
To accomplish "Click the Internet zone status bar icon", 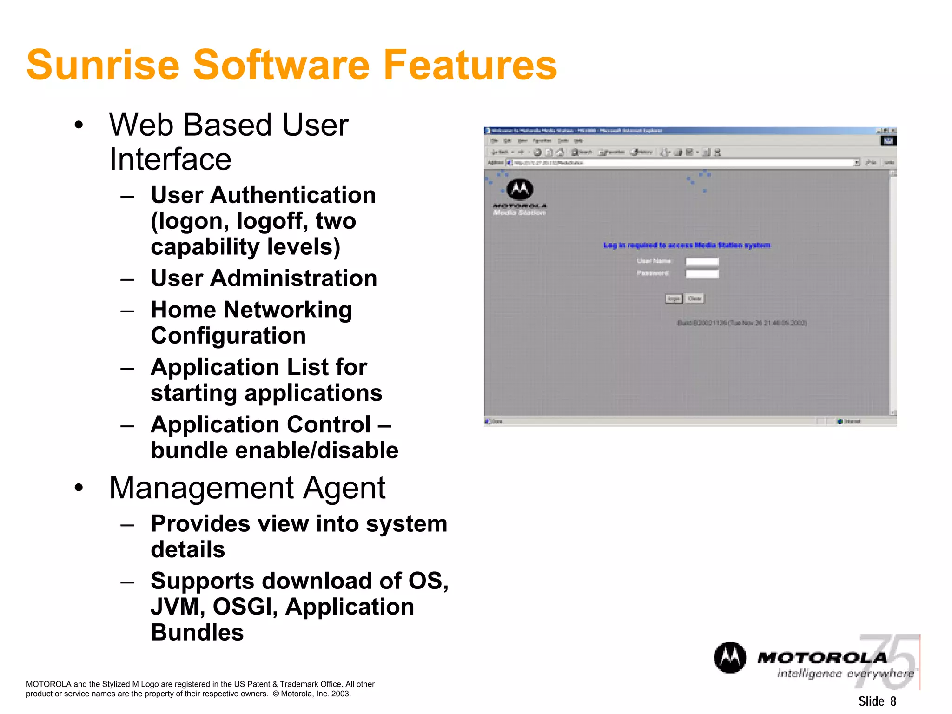I will click(840, 421).
